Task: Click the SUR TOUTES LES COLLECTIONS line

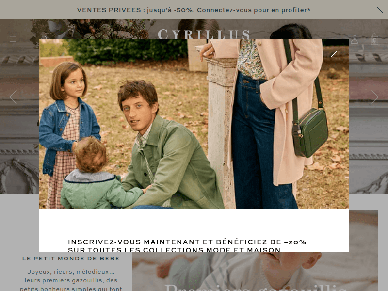Action: (x=174, y=250)
